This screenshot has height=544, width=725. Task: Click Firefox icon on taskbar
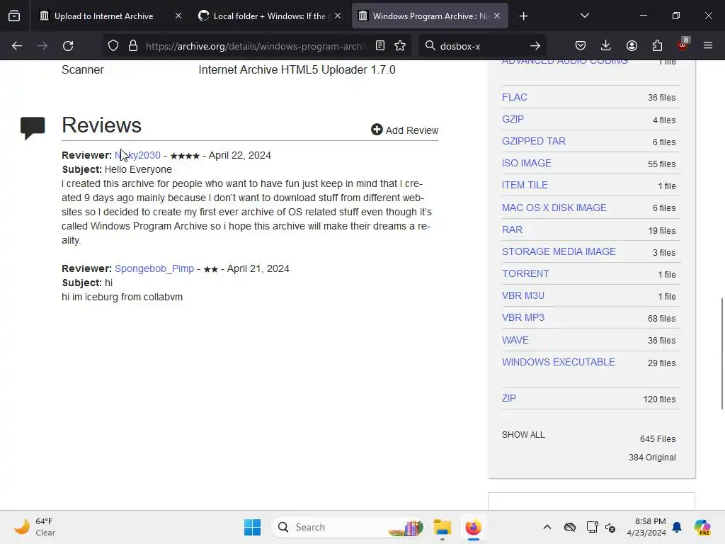tap(474, 527)
